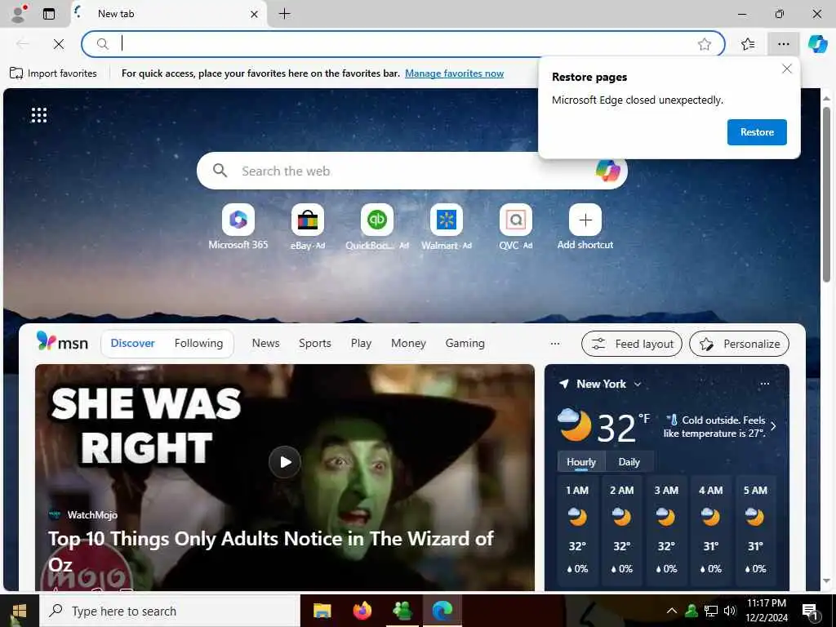The width and height of the screenshot is (836, 627).
Task: Close the New tab tab
Action: pyautogui.click(x=255, y=15)
